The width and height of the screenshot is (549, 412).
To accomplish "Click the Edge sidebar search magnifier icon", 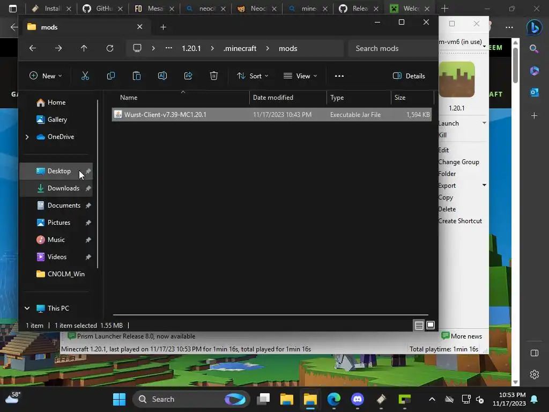I will [x=534, y=49].
